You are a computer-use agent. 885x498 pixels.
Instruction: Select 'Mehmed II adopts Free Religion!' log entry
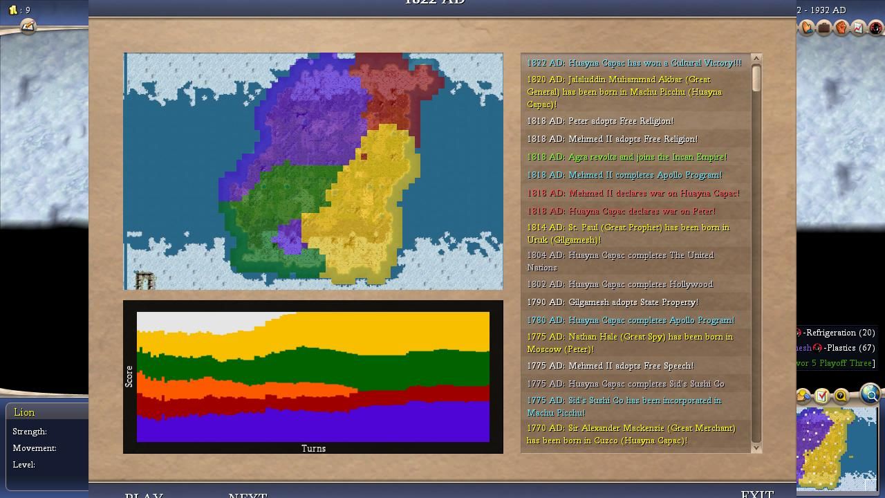635,139
